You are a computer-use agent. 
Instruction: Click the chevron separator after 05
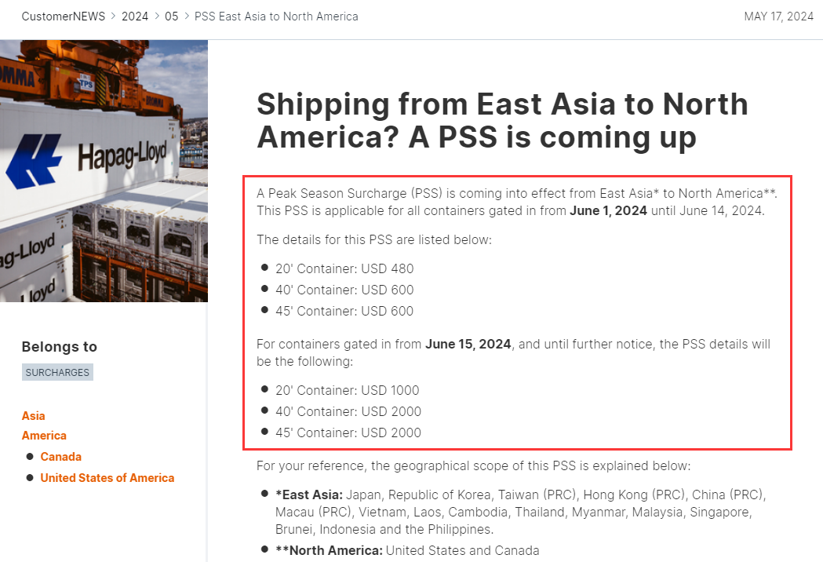(187, 16)
